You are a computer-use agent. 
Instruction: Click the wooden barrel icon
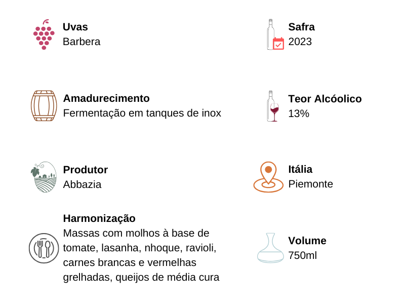coord(44,106)
